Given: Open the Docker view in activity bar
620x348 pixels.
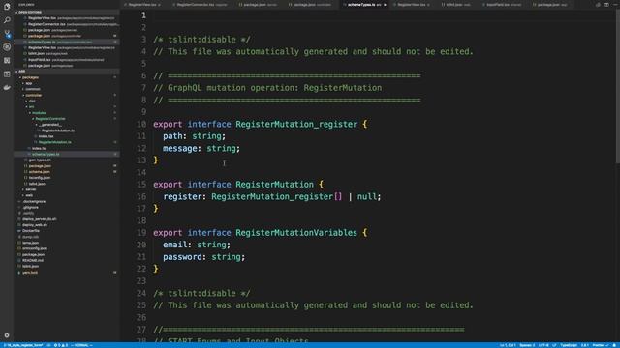Looking at the screenshot, I should 7,87.
